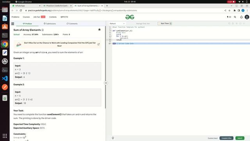Open the Files app in the dock
Image resolution: width=250 pixels, height=141 pixels.
pyautogui.click(x=5, y=9)
